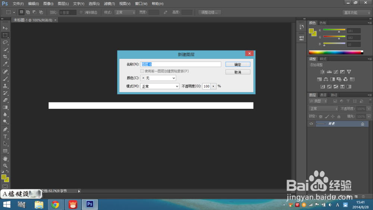The image size is (373, 210).
Task: Open the workspace 基本功能 dropdown
Action: tap(357, 13)
